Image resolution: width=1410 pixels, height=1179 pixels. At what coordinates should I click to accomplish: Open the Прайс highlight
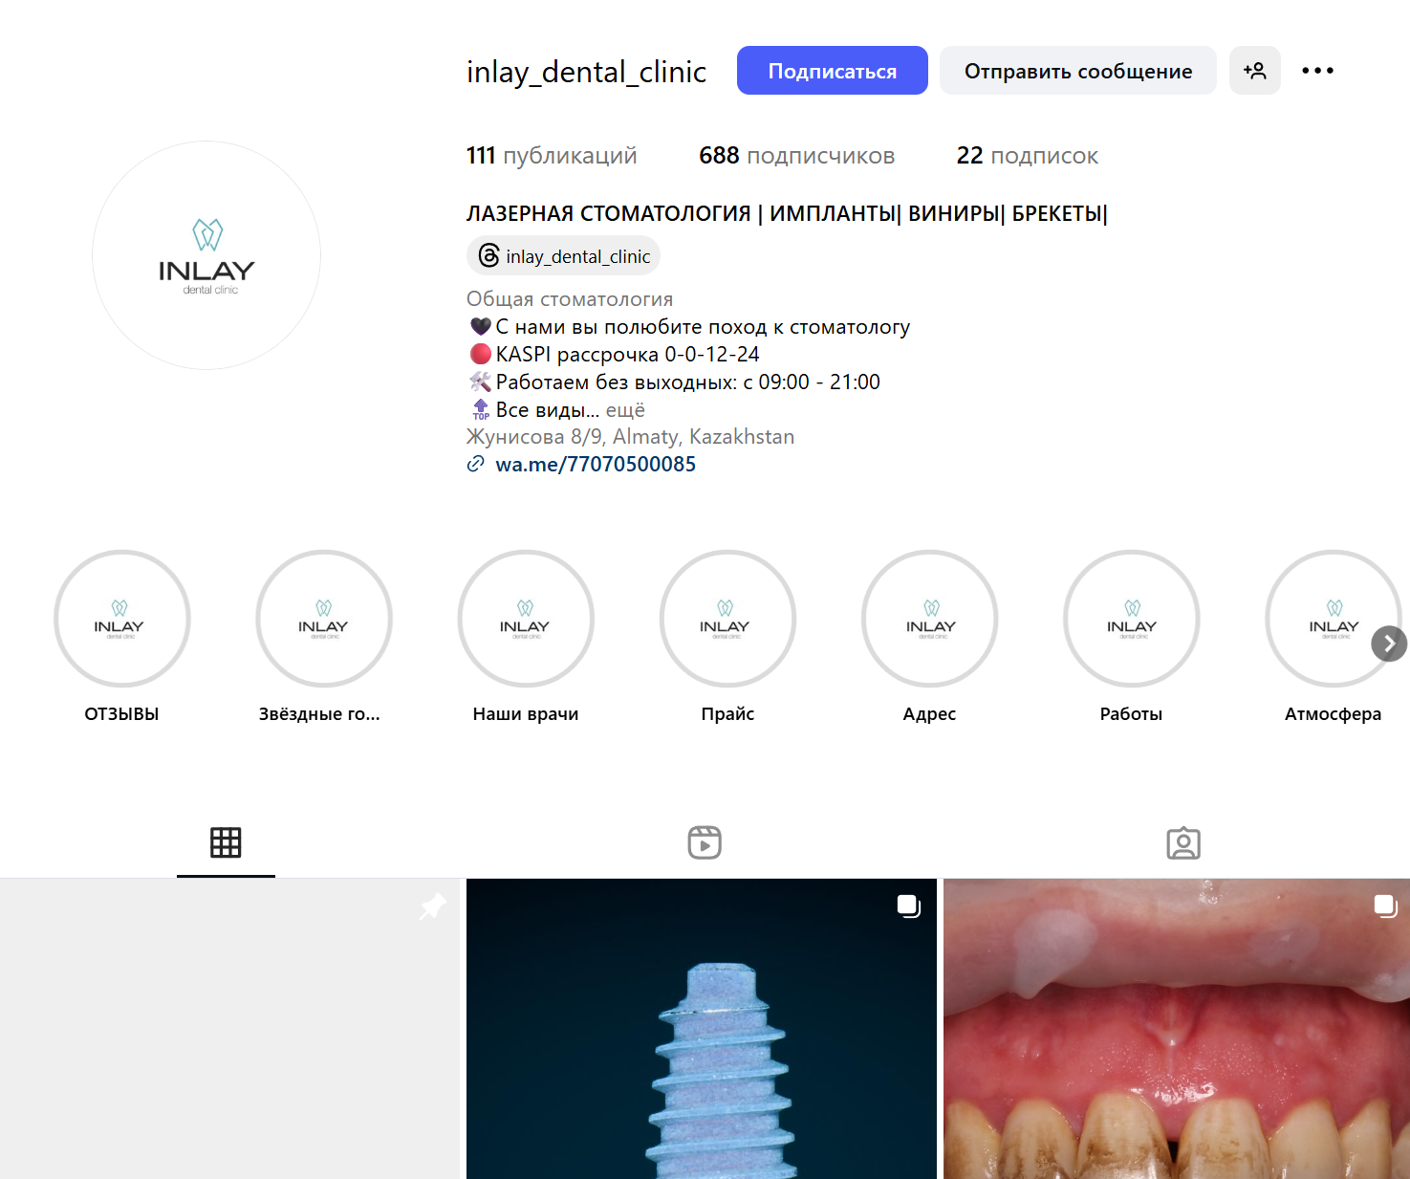tap(727, 619)
